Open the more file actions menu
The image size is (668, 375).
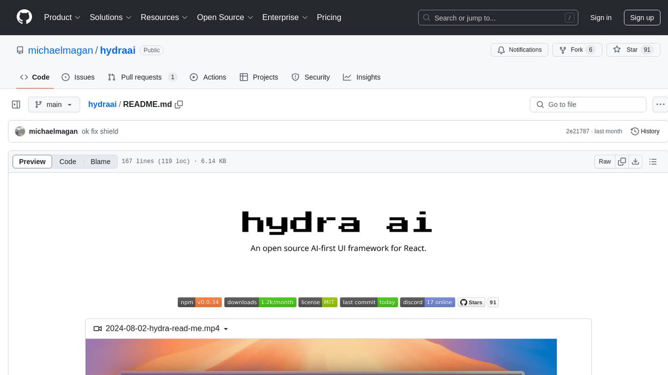(660, 105)
